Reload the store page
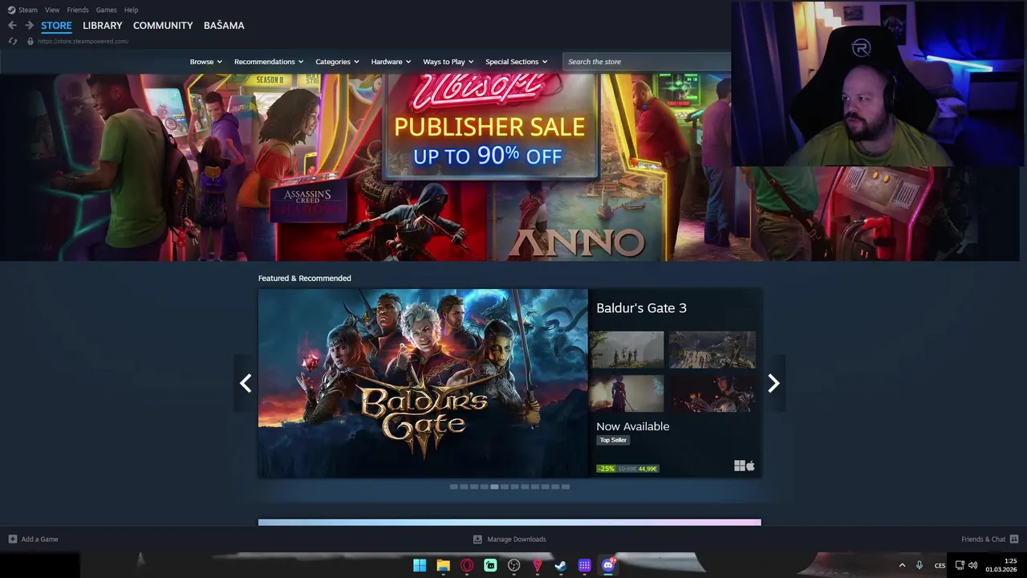1027x578 pixels. pyautogui.click(x=13, y=41)
